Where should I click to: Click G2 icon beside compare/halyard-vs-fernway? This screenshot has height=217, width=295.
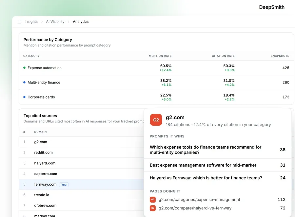click(x=153, y=208)
